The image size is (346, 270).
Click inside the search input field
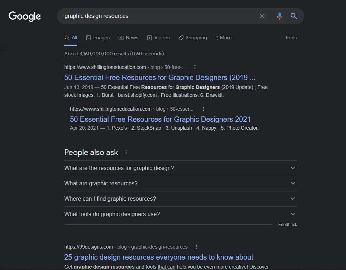pos(143,16)
